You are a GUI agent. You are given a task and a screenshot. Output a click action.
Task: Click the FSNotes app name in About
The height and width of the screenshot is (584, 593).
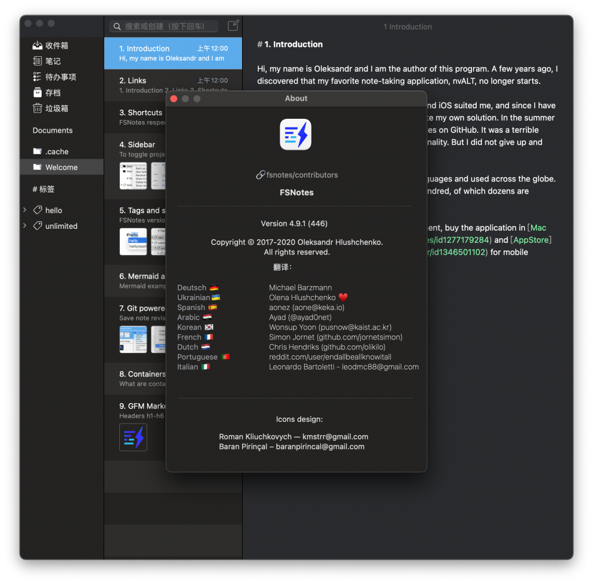[x=296, y=192]
